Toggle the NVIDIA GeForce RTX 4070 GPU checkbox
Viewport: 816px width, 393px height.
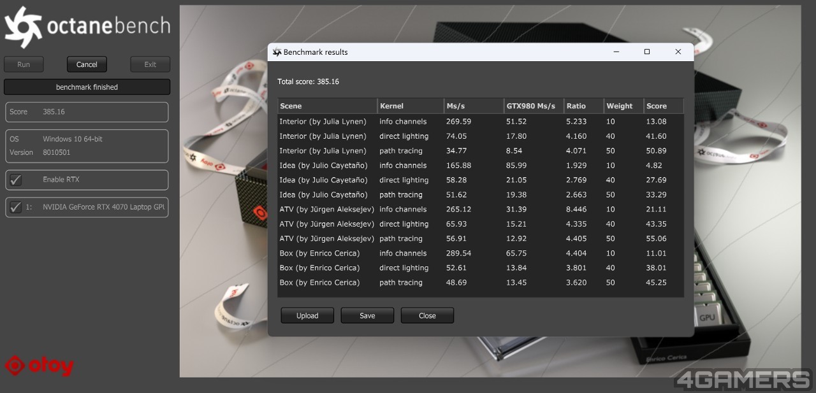(16, 207)
